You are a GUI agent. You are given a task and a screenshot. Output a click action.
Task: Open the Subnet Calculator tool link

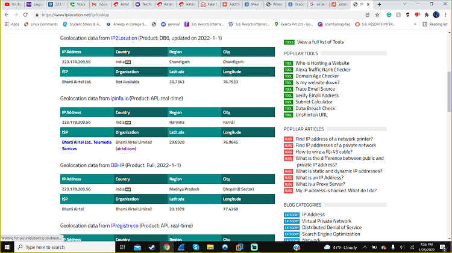click(313, 102)
